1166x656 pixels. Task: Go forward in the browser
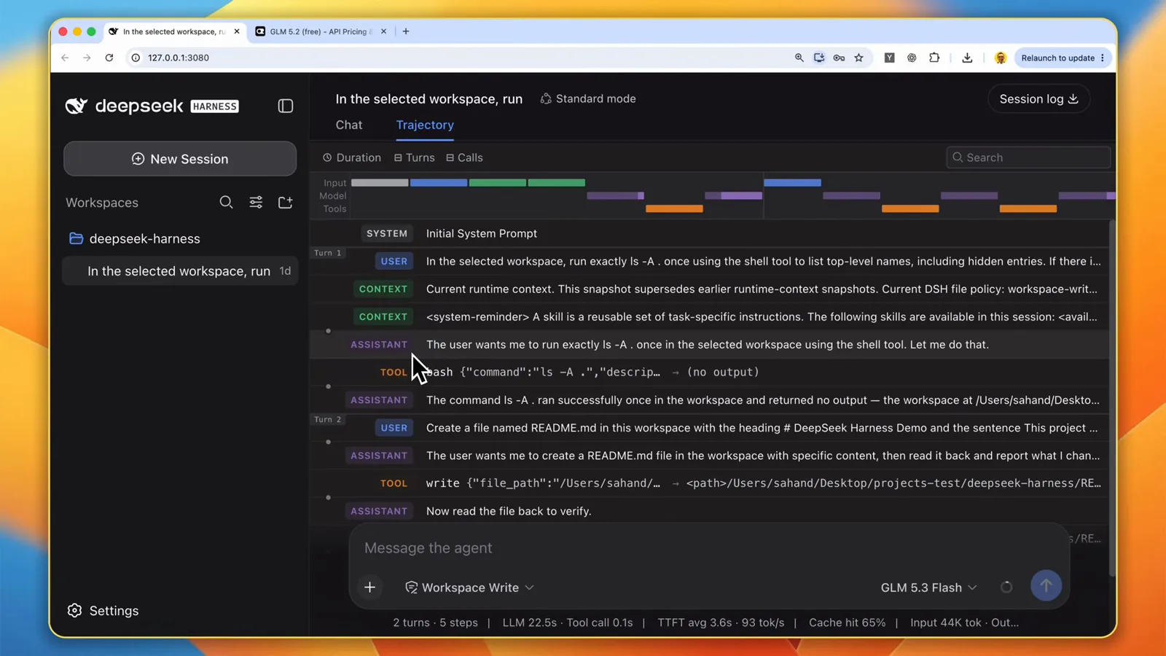[x=87, y=58]
